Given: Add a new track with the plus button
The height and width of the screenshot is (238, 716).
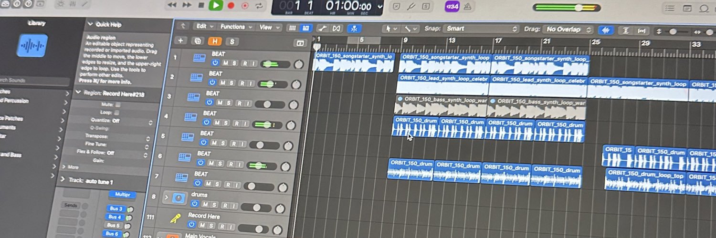Looking at the screenshot, I should point(180,41).
